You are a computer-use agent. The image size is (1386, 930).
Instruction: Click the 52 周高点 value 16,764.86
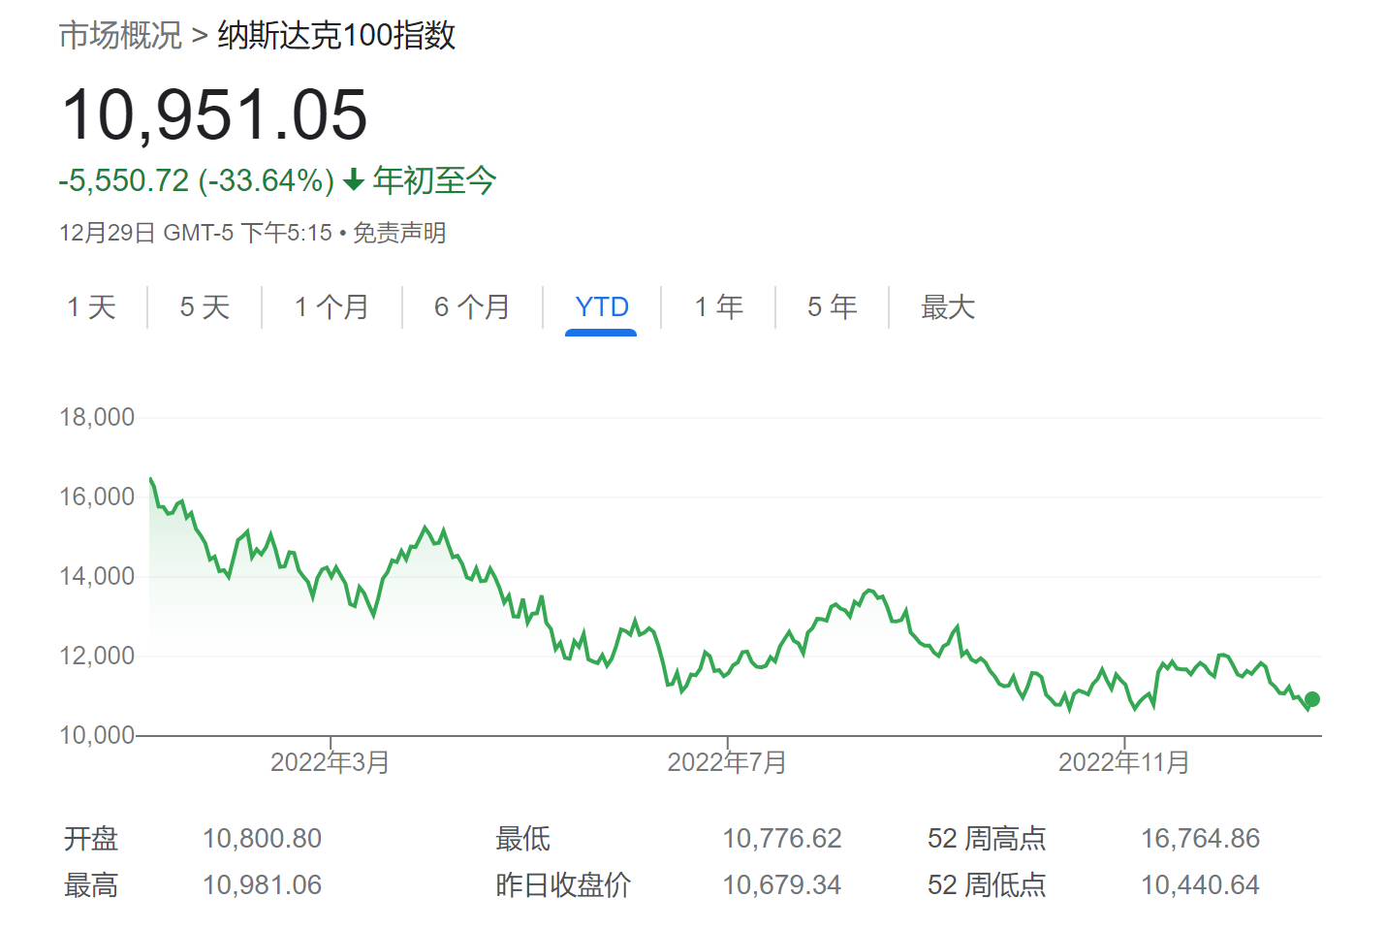point(1201,838)
